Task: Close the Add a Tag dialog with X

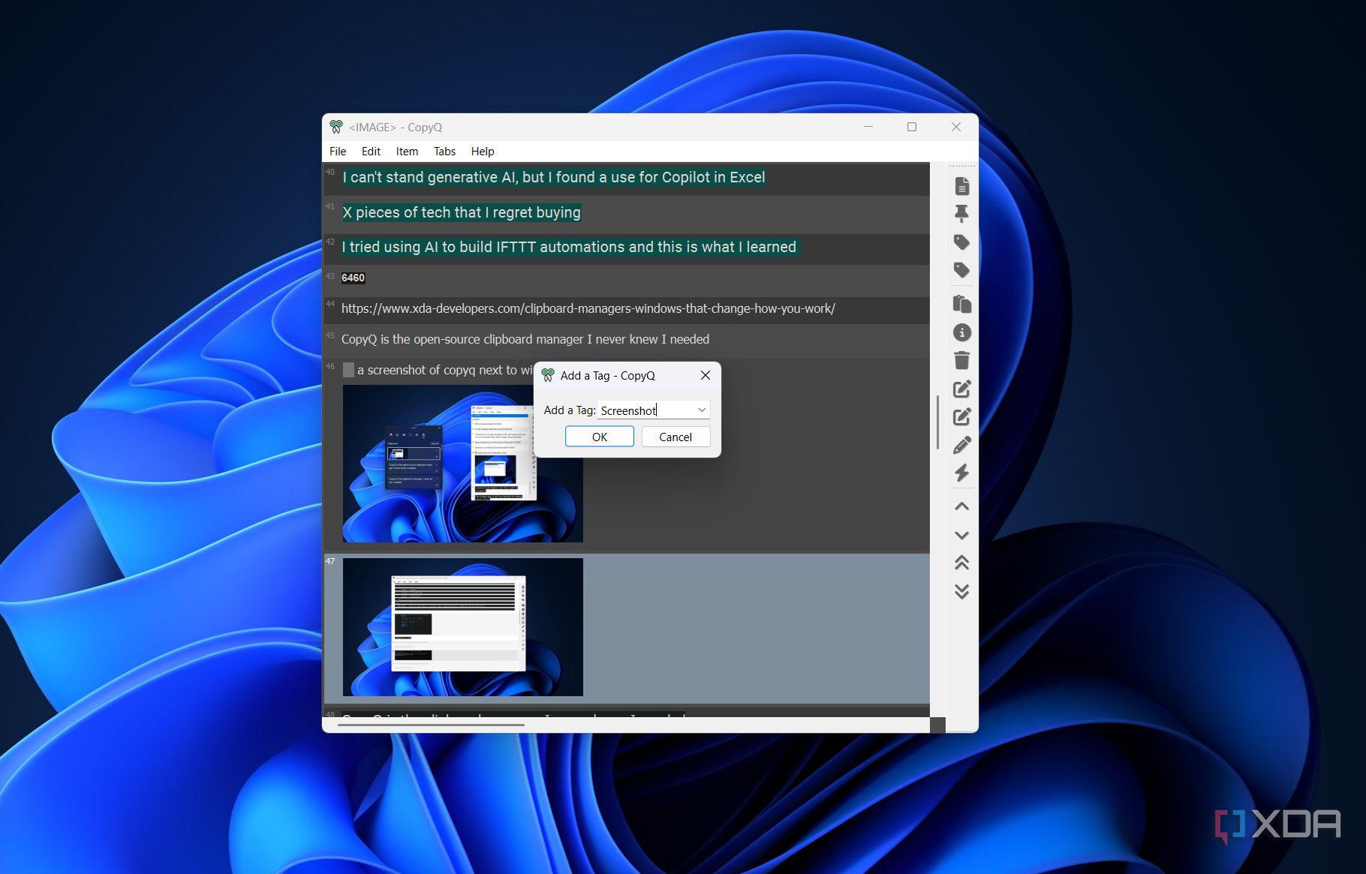Action: coord(706,375)
